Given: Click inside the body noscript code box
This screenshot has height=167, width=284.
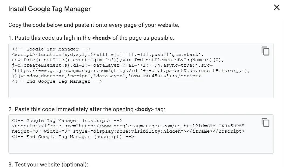Looking at the screenshot, I should [141, 134].
